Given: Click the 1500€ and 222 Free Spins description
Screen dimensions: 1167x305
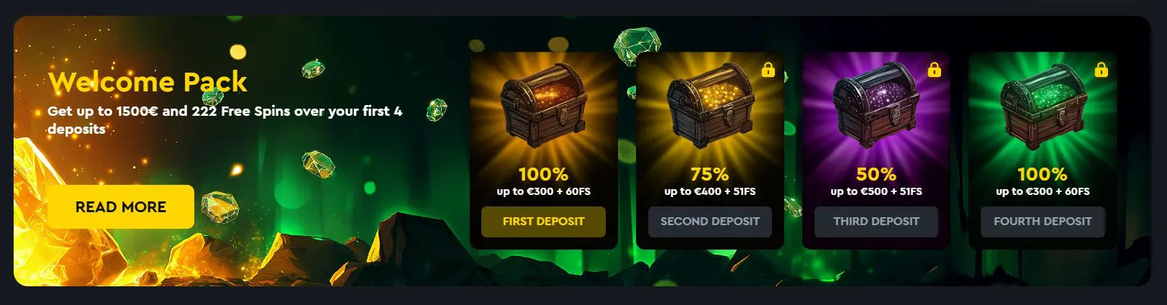Looking at the screenshot, I should 225,120.
